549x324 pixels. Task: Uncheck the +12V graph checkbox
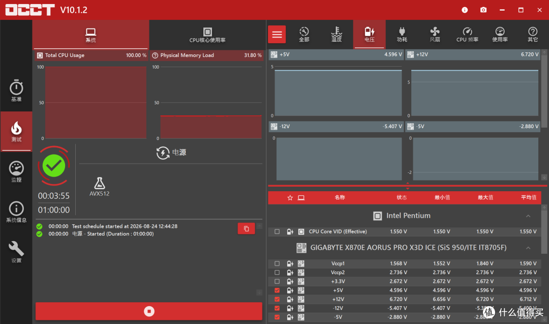click(x=278, y=299)
